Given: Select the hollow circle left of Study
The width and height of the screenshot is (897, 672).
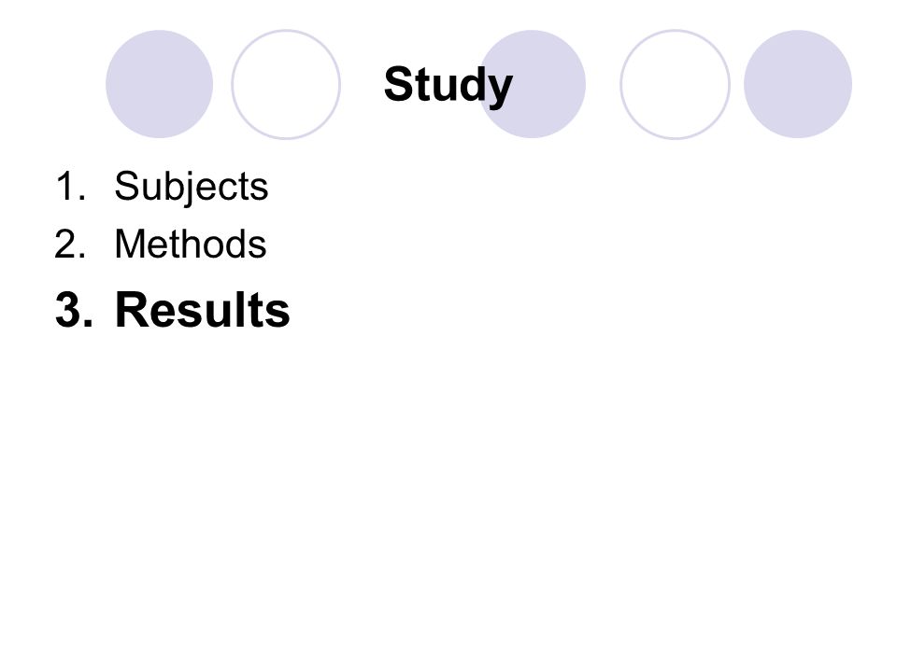Looking at the screenshot, I should (286, 84).
